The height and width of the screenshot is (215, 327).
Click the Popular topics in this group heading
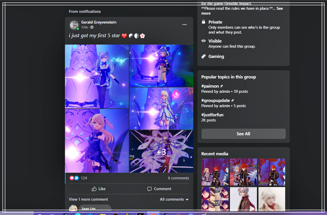pyautogui.click(x=229, y=77)
